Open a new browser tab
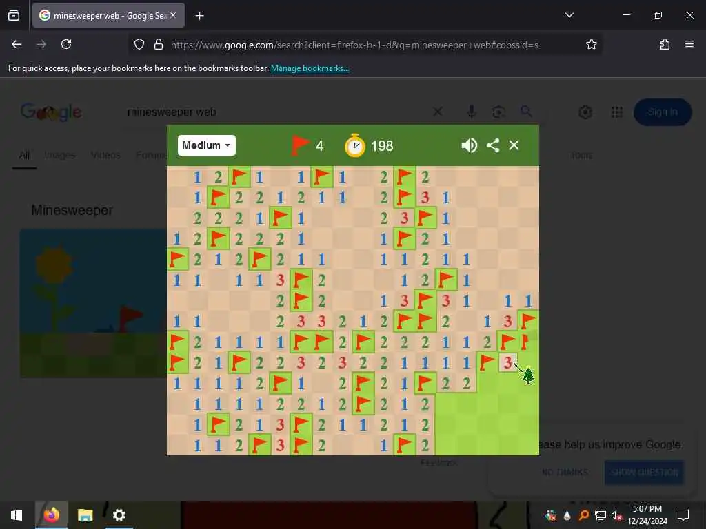The image size is (706, 529). tap(200, 16)
